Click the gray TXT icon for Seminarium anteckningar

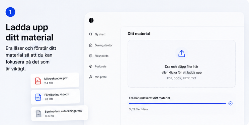(x=38, y=114)
